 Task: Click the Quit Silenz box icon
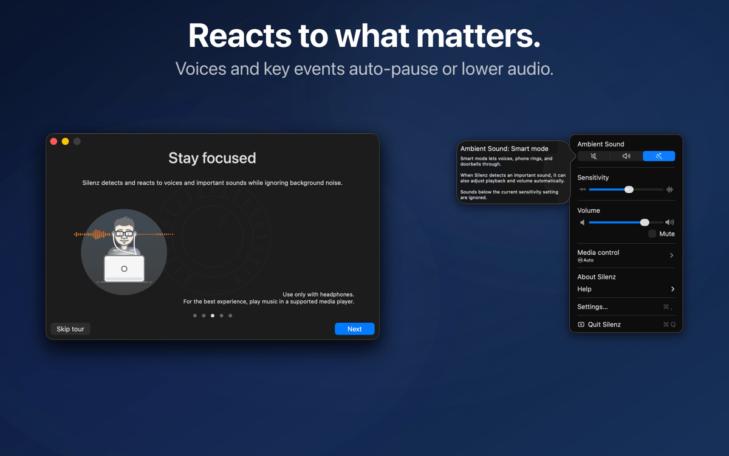coord(581,325)
